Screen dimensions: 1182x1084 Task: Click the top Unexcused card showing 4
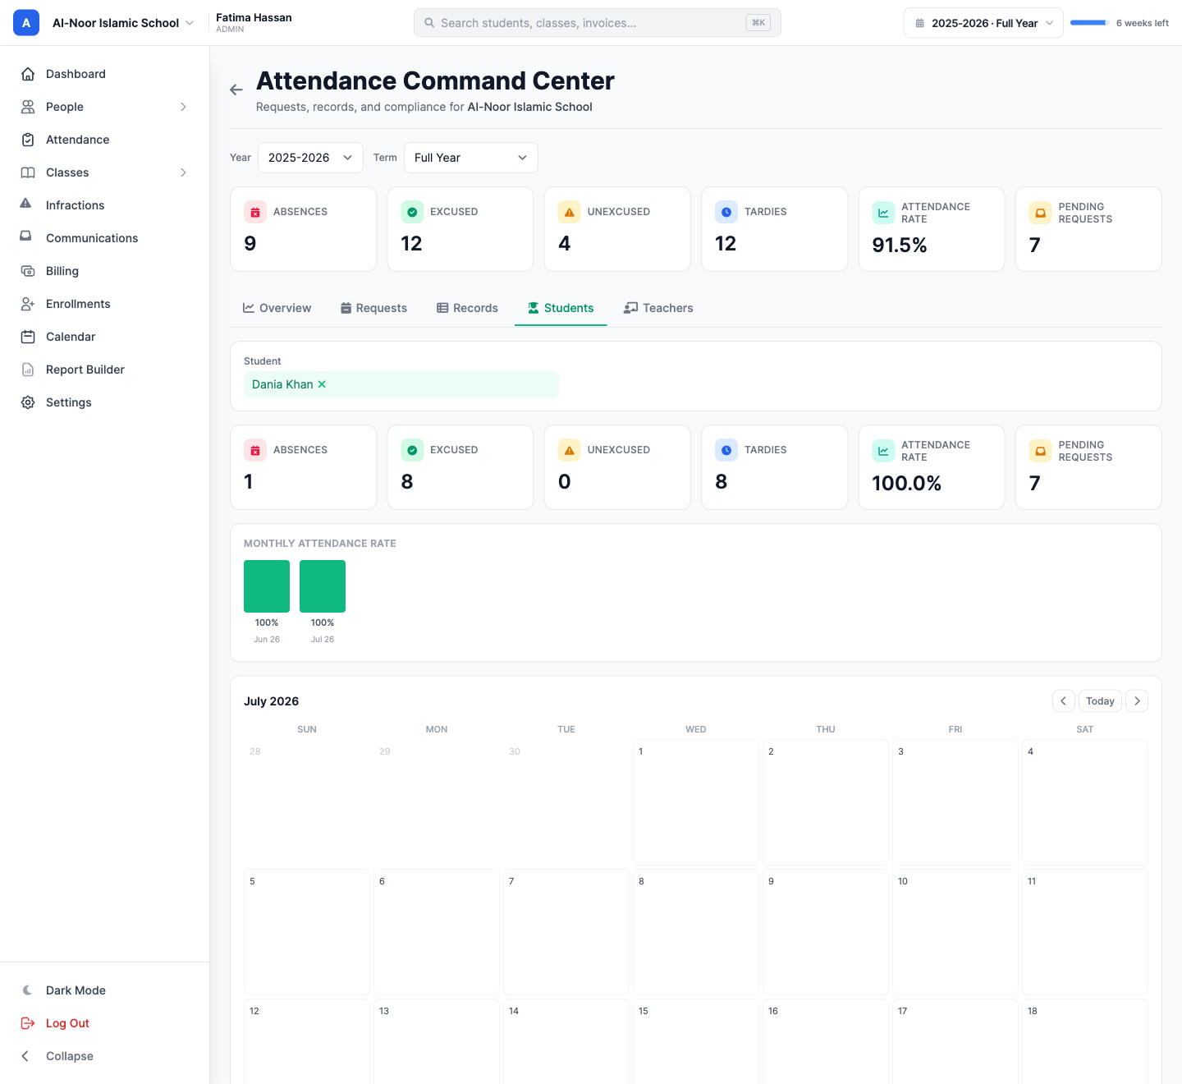pos(617,229)
